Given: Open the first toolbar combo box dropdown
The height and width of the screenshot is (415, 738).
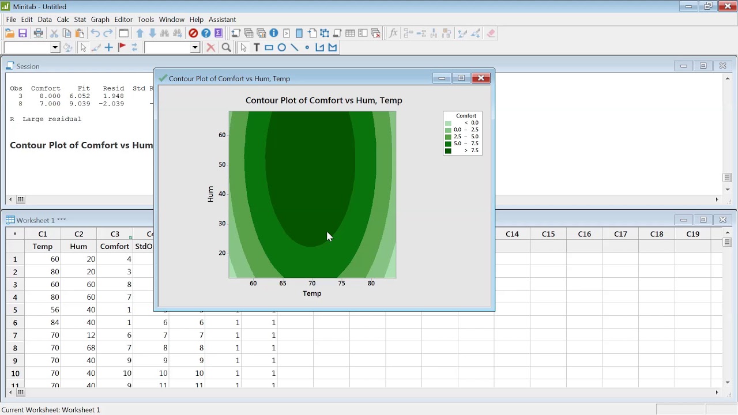Looking at the screenshot, I should pyautogui.click(x=55, y=48).
